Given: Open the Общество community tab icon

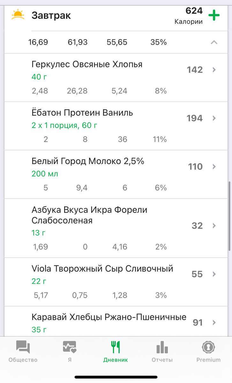Looking at the screenshot, I should pyautogui.click(x=23, y=347).
